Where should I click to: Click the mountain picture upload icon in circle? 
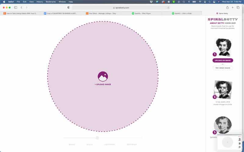click(103, 76)
